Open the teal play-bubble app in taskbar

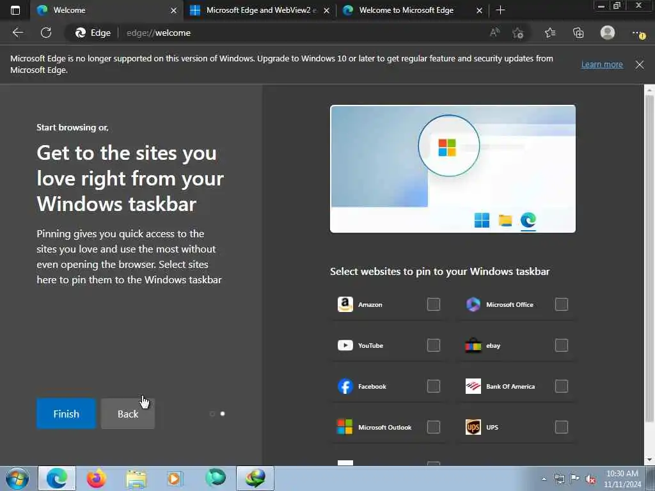click(216, 478)
